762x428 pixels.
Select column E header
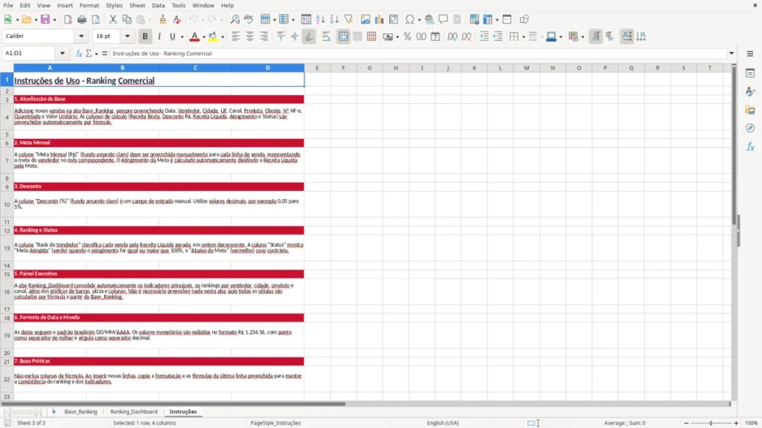pos(317,68)
